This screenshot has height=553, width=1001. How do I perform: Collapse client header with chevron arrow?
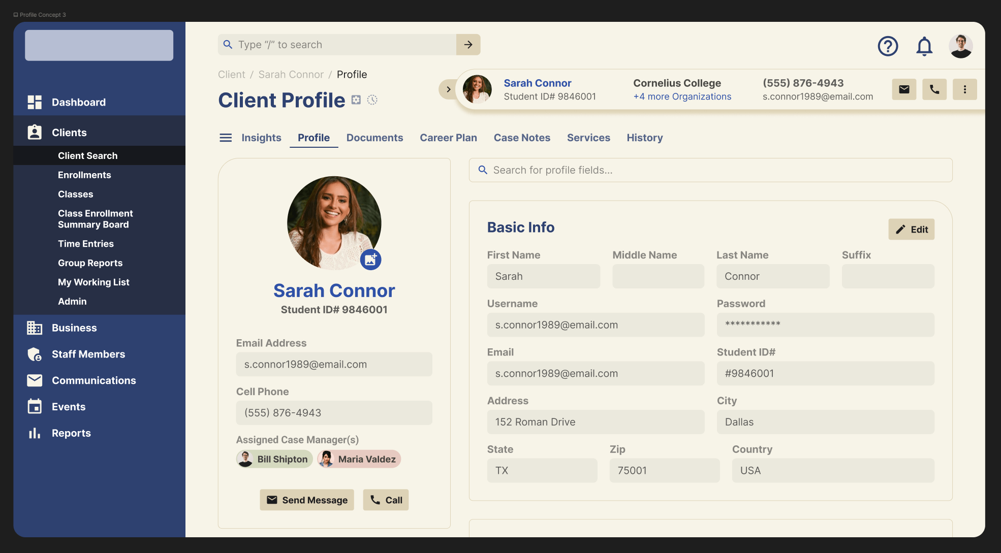coord(448,89)
